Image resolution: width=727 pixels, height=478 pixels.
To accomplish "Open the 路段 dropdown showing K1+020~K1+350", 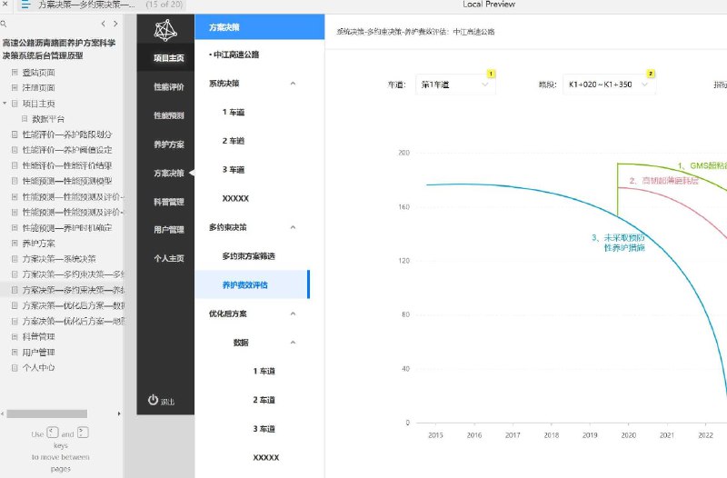I will point(609,85).
